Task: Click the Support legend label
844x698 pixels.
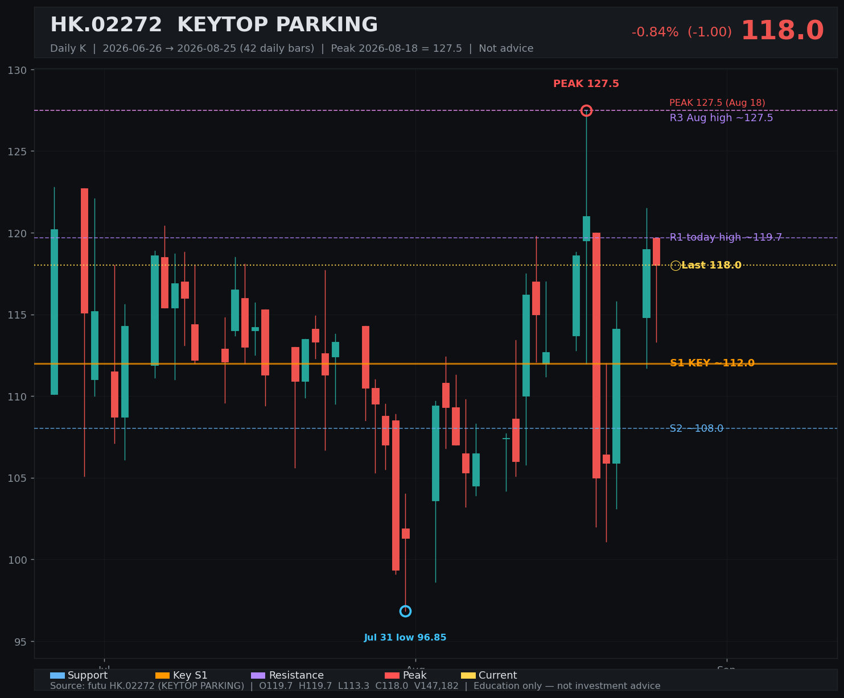Action: point(88,676)
